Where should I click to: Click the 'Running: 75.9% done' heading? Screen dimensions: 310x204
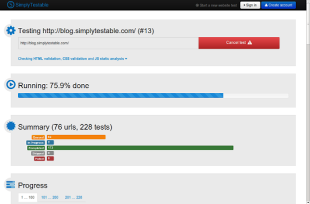(x=53, y=85)
